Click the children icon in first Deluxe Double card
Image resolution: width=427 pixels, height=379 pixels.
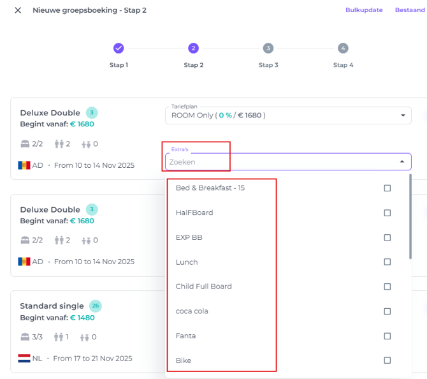86,144
